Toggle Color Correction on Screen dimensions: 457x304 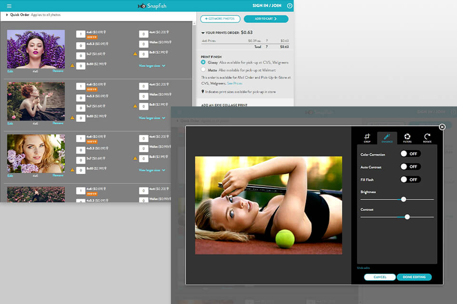pos(410,154)
